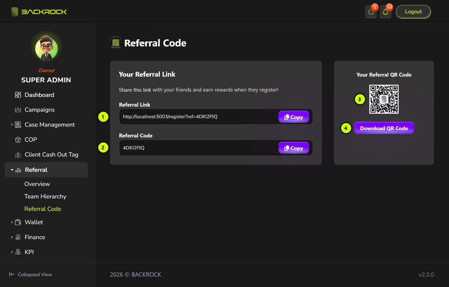The image size is (449, 287).
Task: Open Team Hierarchy submenu
Action: point(45,196)
